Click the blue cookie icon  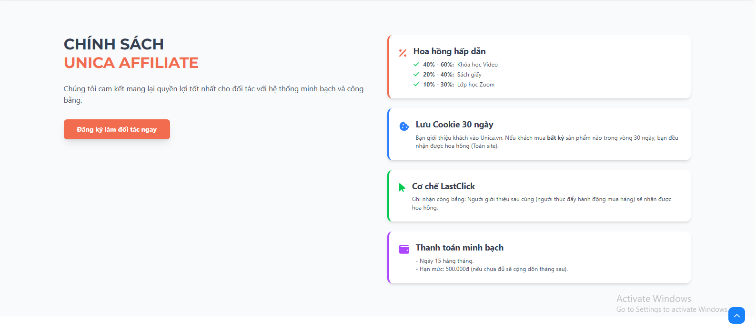404,126
